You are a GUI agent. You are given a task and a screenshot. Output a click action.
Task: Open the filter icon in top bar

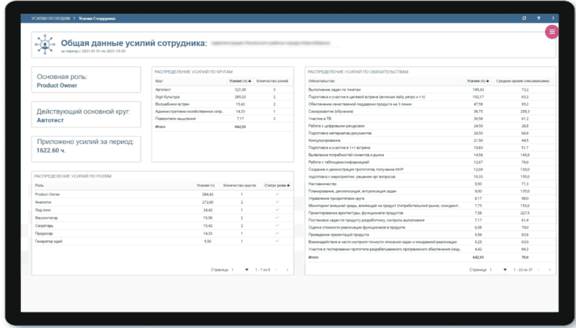(538, 17)
